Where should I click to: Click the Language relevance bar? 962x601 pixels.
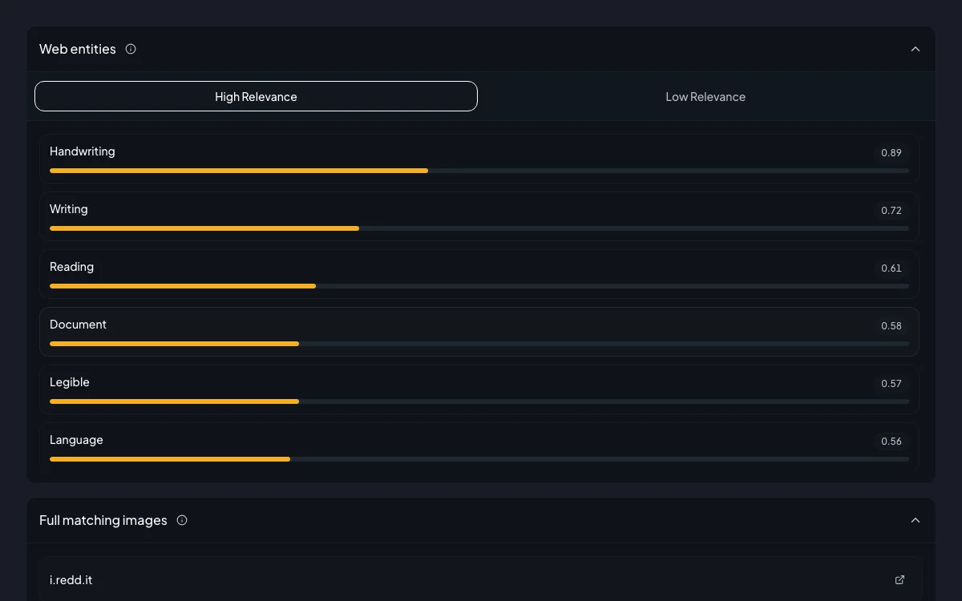point(479,459)
